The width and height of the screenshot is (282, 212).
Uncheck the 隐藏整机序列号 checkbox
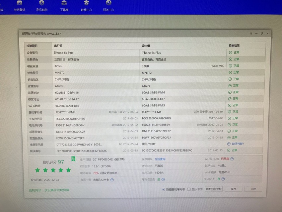pyautogui.click(x=163, y=189)
